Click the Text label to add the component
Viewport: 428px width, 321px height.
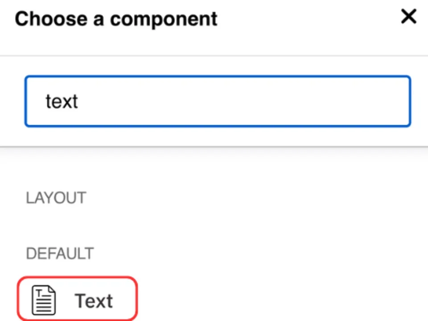click(x=93, y=300)
